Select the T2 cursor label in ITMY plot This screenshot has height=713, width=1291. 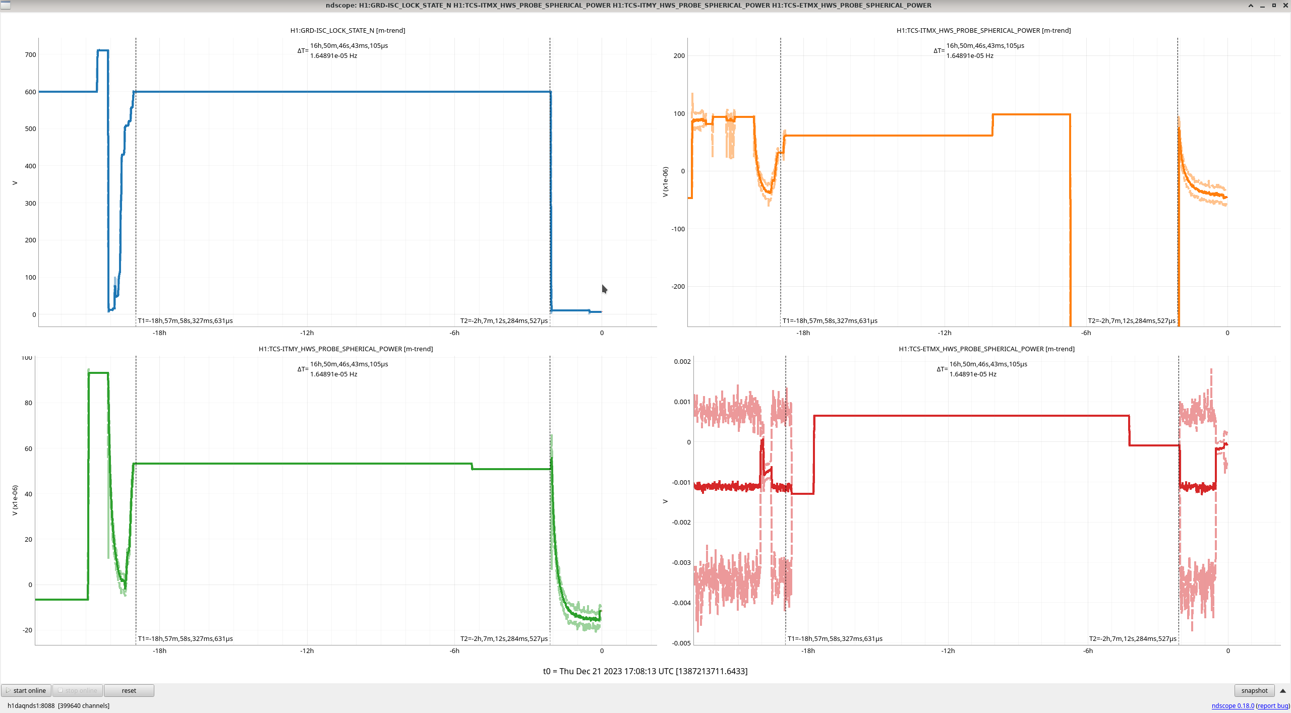coord(504,638)
